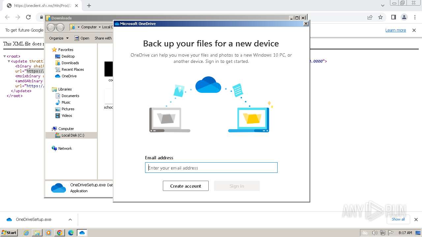The image size is (422, 237).
Task: Open Chrome tab search chevron
Action: [x=383, y=6]
